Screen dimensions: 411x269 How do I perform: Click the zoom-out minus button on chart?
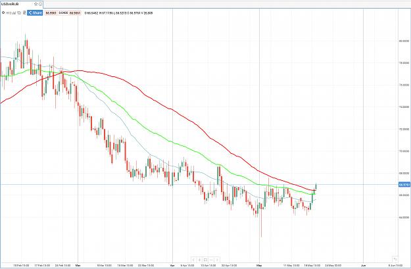[x=212, y=260]
